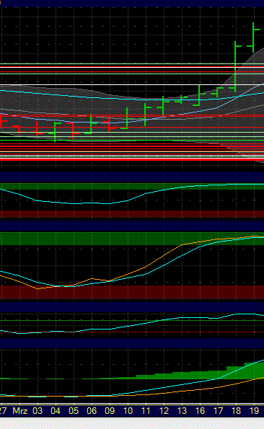
Task: Select the 16 date label on the axis
Action: click(200, 411)
